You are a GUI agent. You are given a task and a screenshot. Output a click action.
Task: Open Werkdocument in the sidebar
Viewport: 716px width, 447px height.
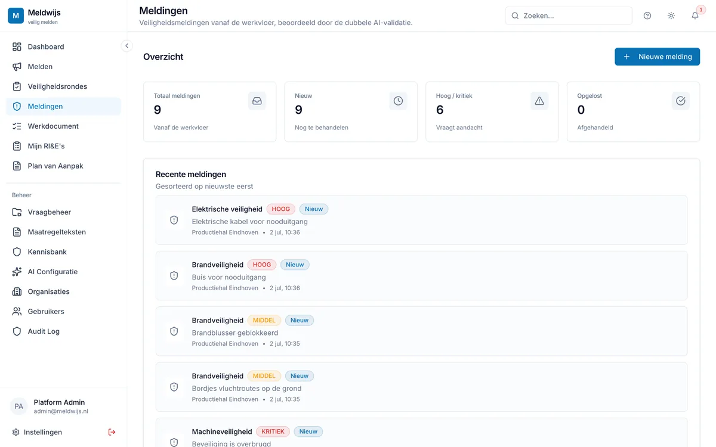[63, 126]
